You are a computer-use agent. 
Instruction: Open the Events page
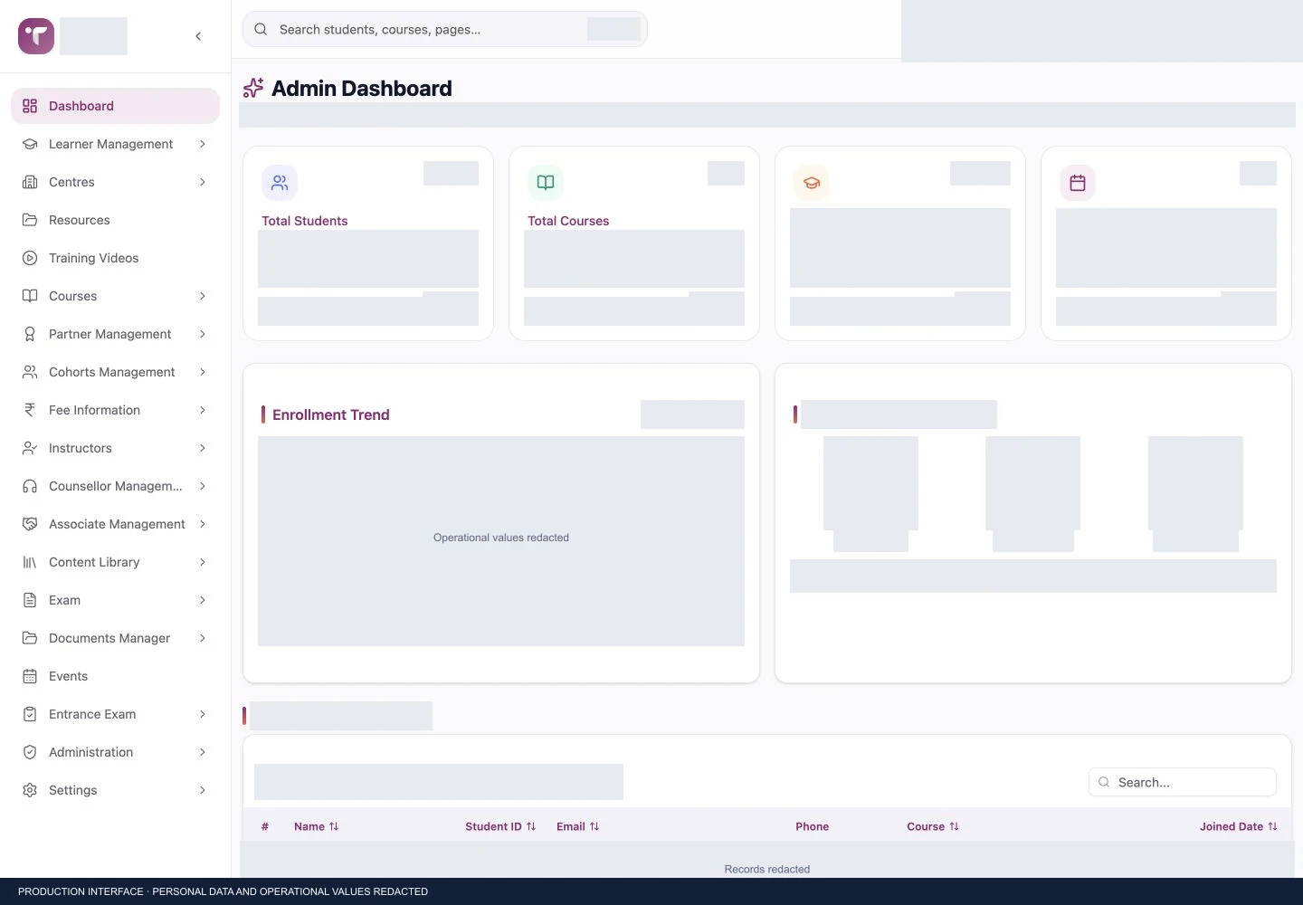[x=115, y=676]
